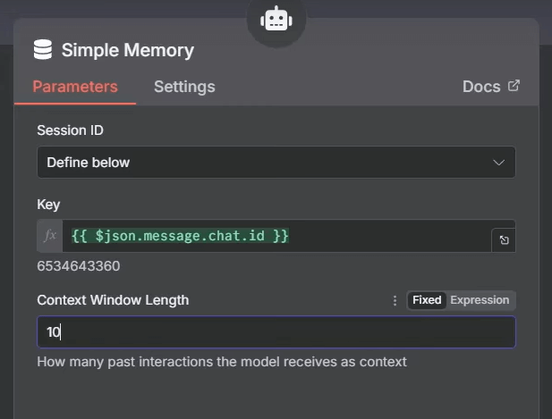Image resolution: width=552 pixels, height=419 pixels.
Task: Switch to the Settings tab
Action: (x=184, y=87)
